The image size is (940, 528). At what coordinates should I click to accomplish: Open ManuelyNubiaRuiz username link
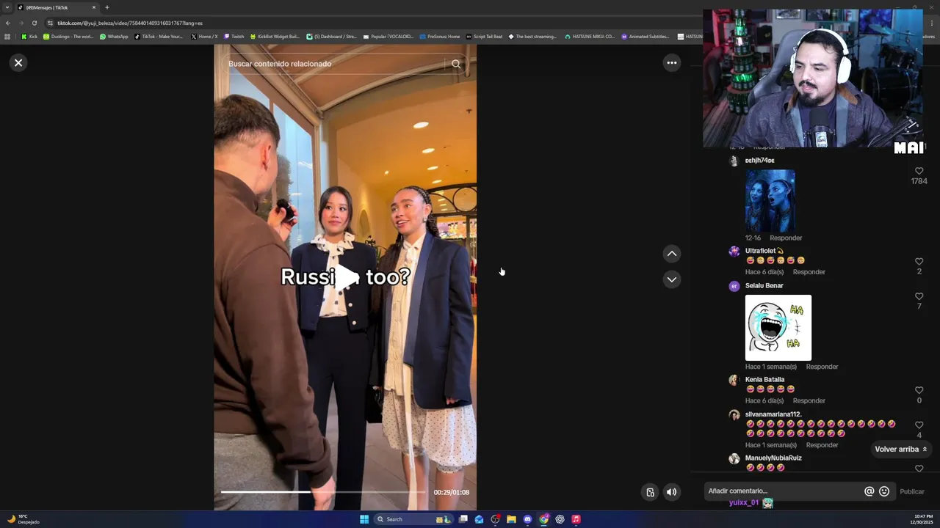coord(773,458)
